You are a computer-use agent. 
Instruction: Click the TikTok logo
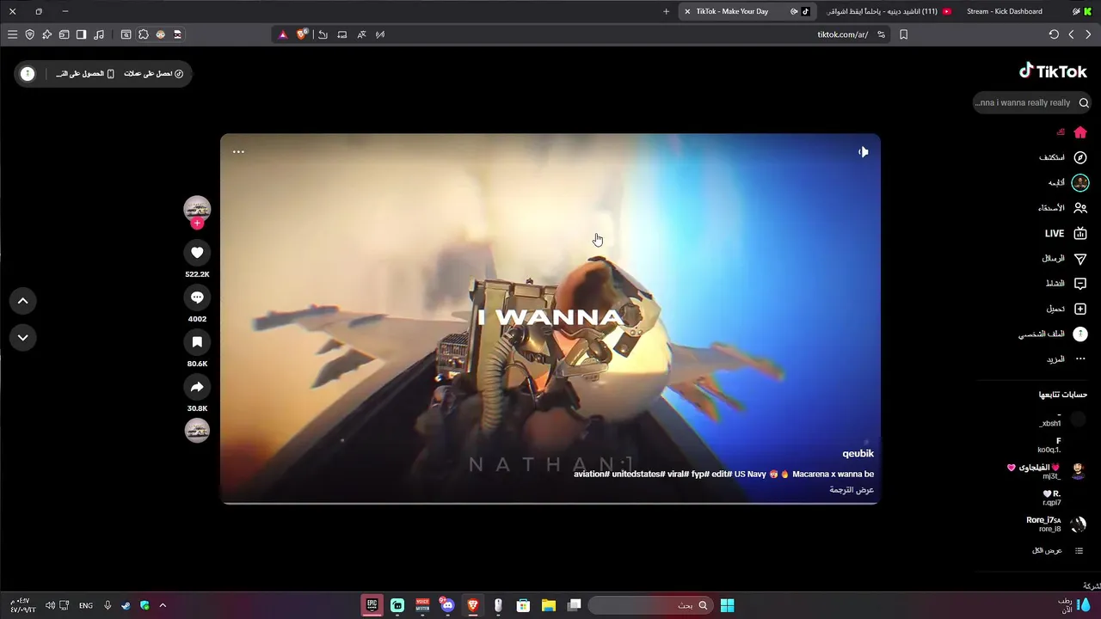point(1053,71)
